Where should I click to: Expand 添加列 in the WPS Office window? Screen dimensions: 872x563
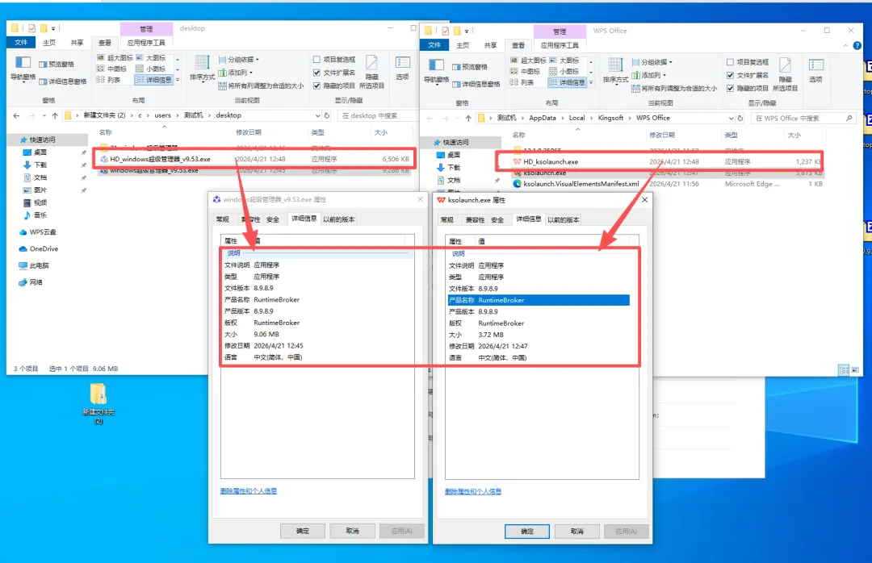649,75
